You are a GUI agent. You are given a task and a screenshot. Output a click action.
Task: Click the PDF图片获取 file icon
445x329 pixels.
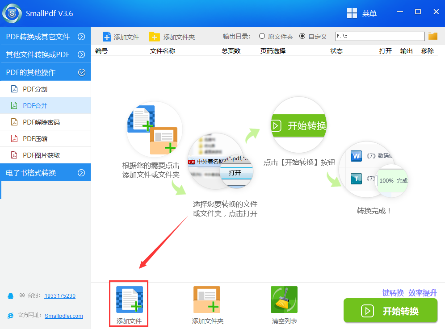coord(14,155)
